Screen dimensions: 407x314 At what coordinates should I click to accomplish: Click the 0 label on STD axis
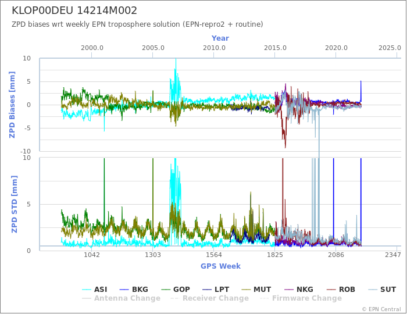(x=29, y=251)
